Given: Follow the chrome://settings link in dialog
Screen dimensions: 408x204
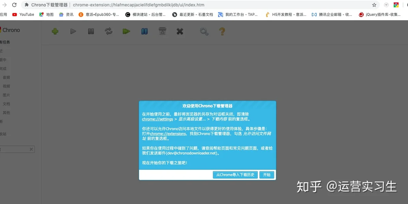Looking at the screenshot, I should tap(157, 119).
